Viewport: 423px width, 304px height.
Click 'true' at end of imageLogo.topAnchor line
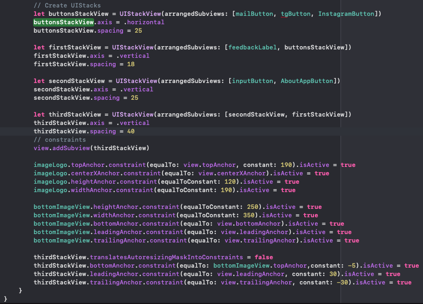[348, 165]
